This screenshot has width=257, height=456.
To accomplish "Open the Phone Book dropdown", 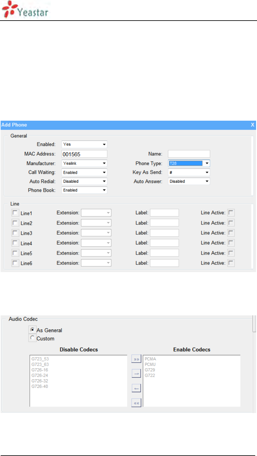I will click(84, 190).
